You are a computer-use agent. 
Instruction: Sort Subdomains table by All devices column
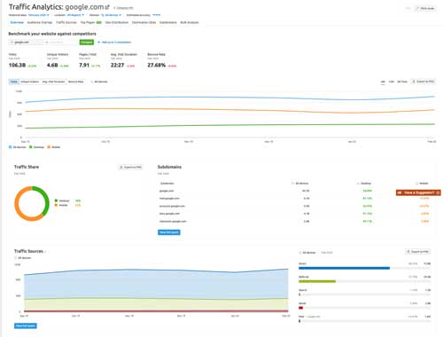(x=300, y=184)
